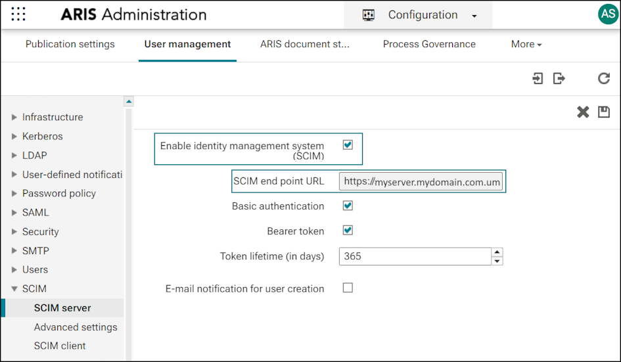The height and width of the screenshot is (362, 621).
Task: Uncheck the Basic authentication checkbox
Action: pos(348,206)
